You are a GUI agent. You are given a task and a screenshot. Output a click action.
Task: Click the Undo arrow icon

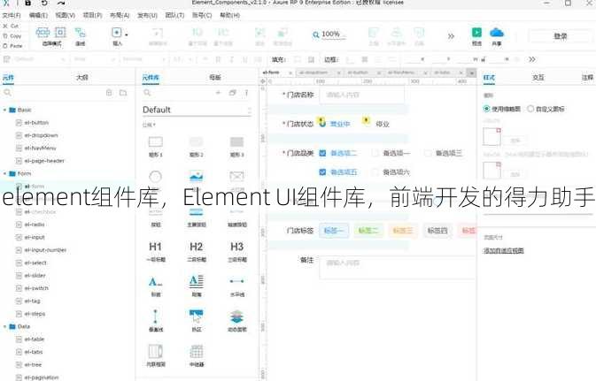pos(44,3)
